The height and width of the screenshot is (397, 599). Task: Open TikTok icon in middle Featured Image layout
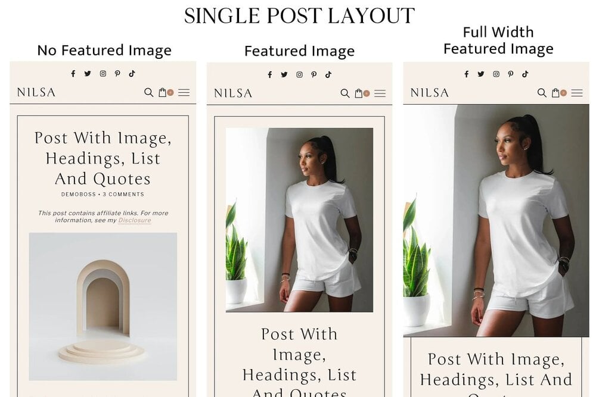328,75
